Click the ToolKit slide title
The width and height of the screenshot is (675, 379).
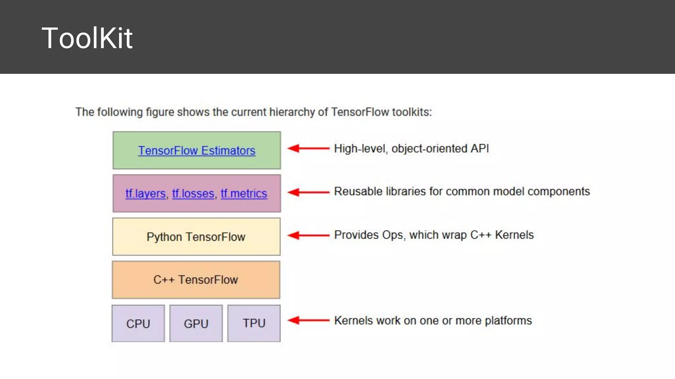87,38
